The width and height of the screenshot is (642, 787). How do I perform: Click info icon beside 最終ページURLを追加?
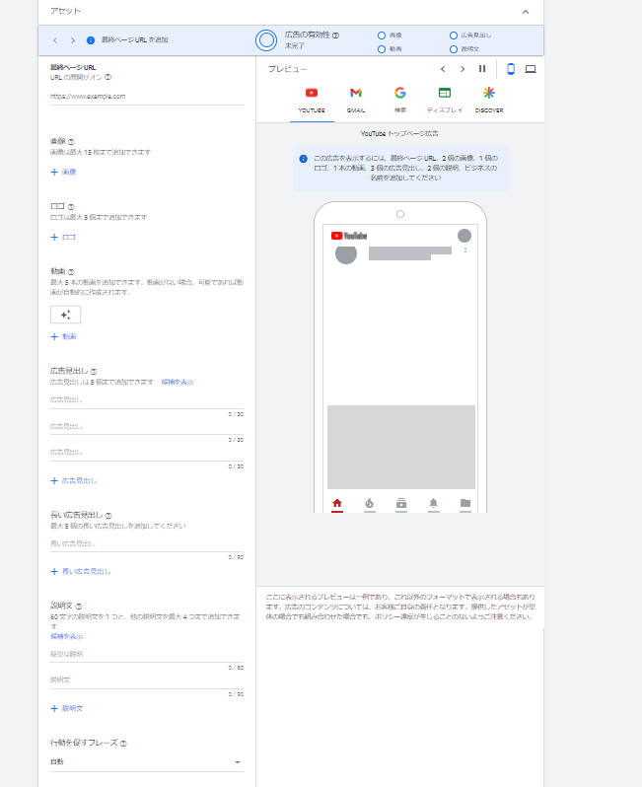click(91, 40)
